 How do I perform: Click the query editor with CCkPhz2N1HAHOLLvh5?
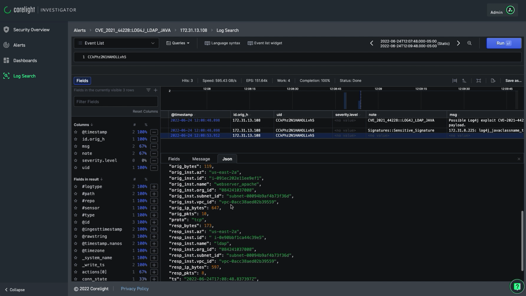(298, 57)
